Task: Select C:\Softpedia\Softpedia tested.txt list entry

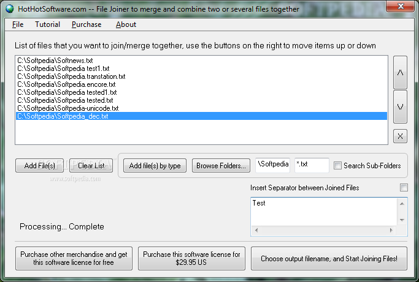Action: (201, 100)
